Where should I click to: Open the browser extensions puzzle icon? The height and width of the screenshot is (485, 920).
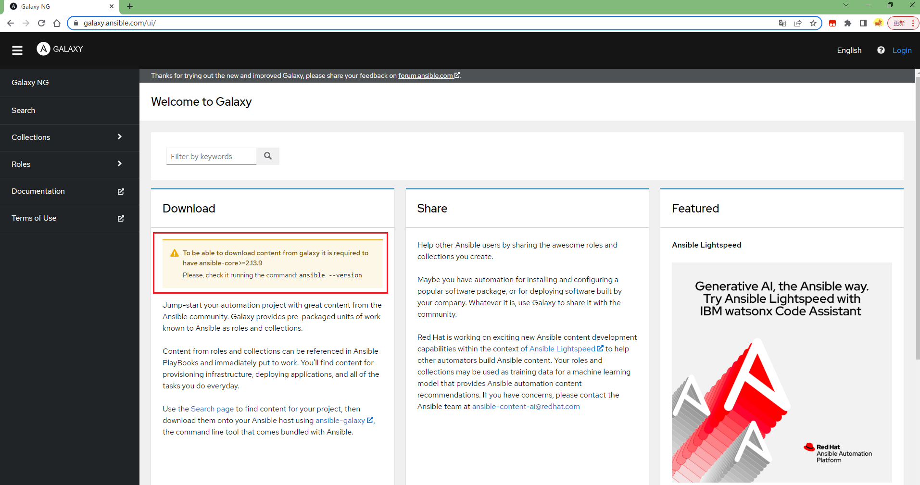tap(848, 23)
